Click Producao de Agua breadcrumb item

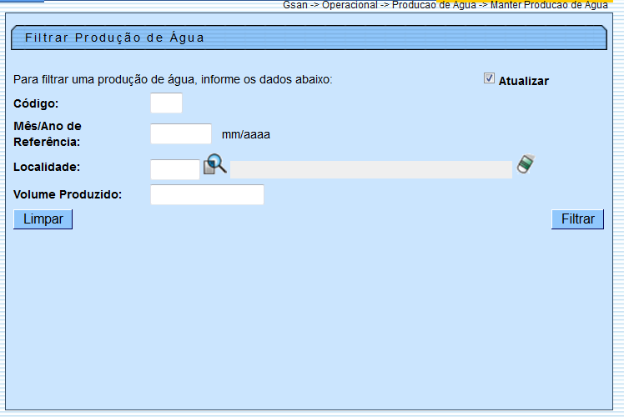point(434,5)
